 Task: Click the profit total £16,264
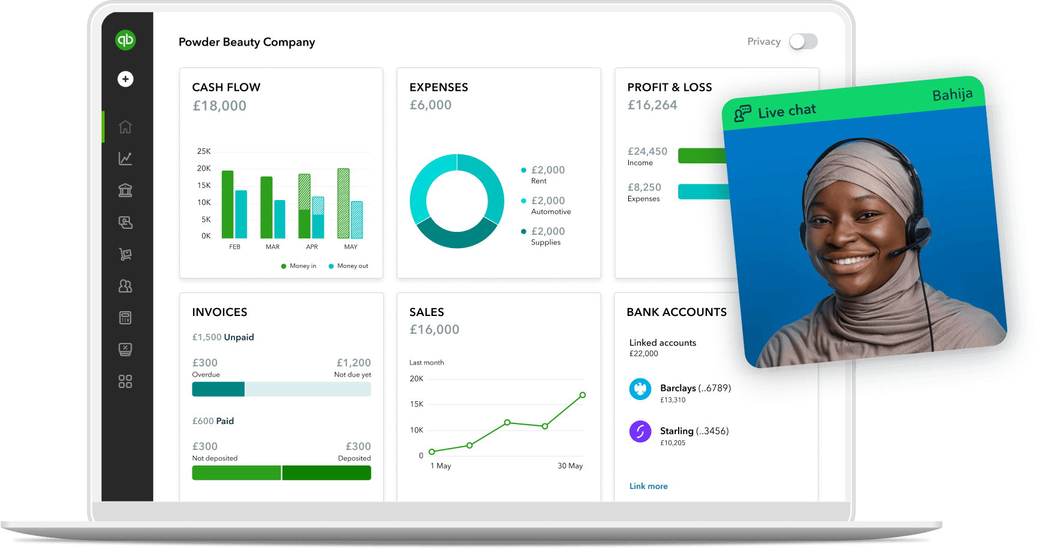click(652, 105)
